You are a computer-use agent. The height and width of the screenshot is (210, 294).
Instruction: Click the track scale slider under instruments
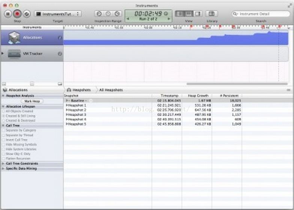click(32, 84)
